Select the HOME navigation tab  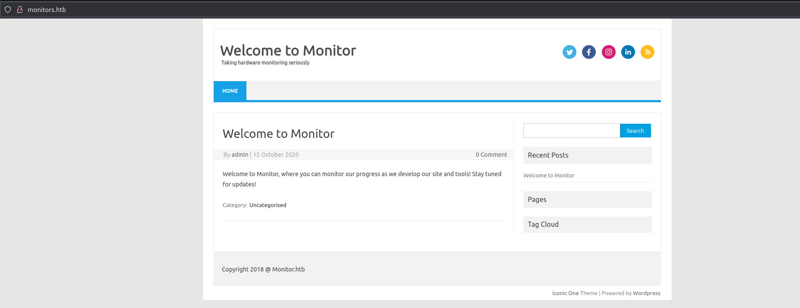tap(230, 91)
